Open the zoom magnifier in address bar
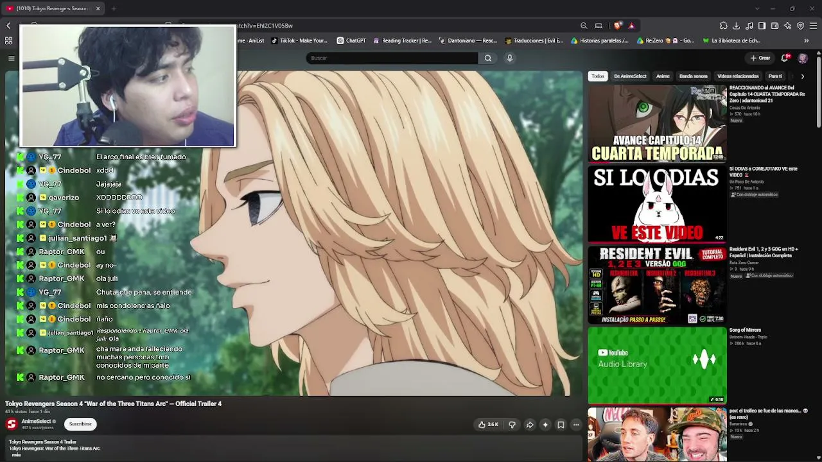Image resolution: width=822 pixels, height=462 pixels. [x=584, y=26]
